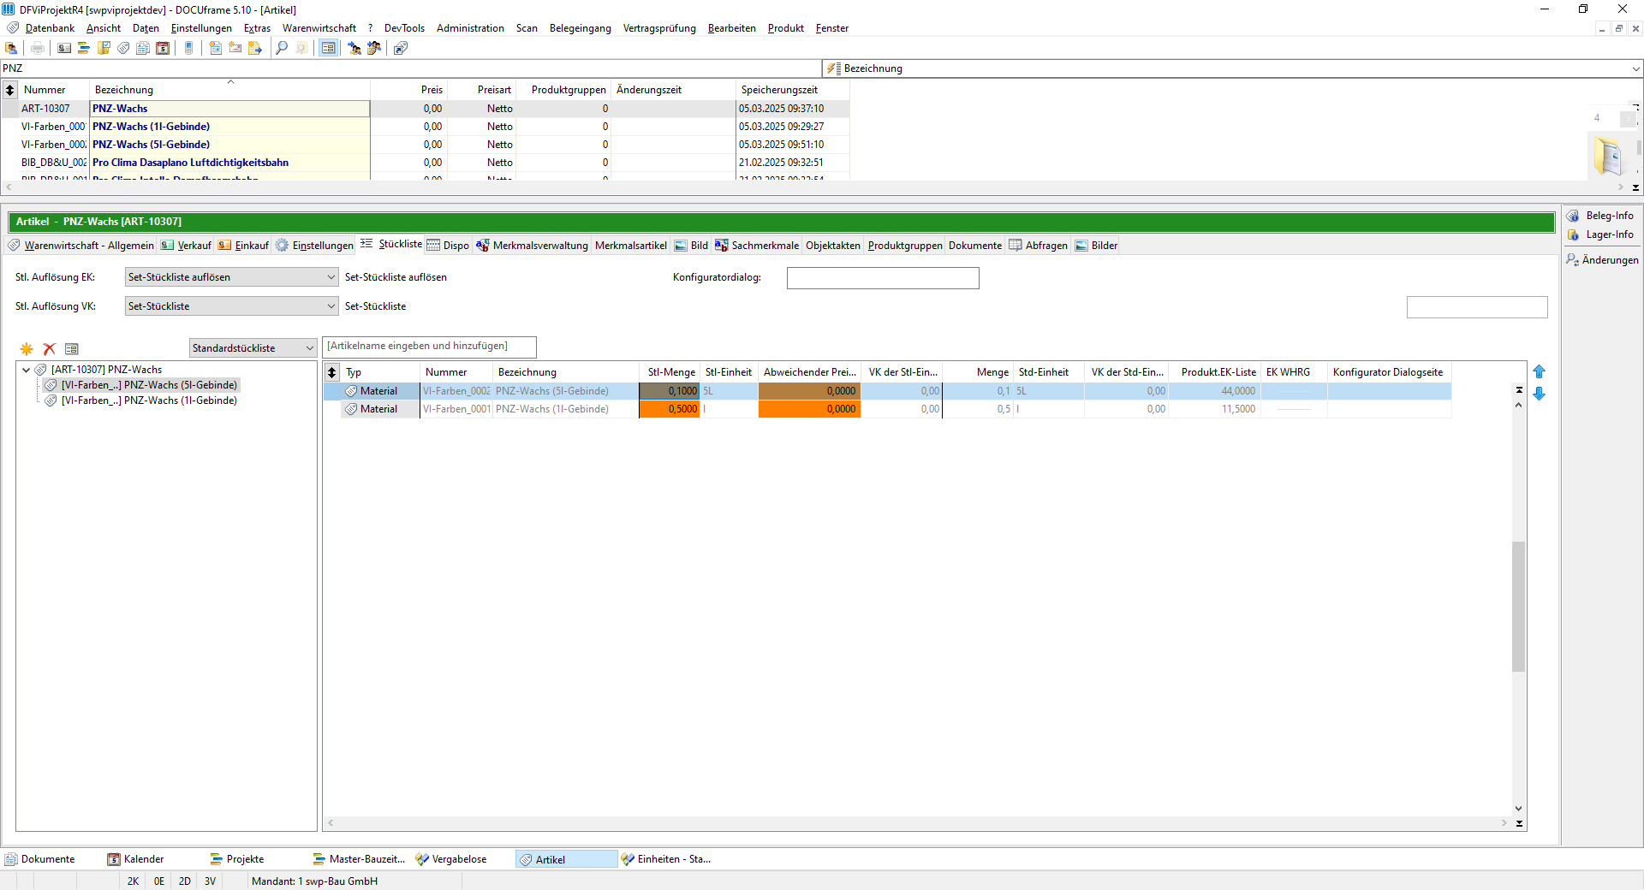The width and height of the screenshot is (1644, 890).
Task: Click the stacked documents toolbar icon
Action: tap(143, 48)
